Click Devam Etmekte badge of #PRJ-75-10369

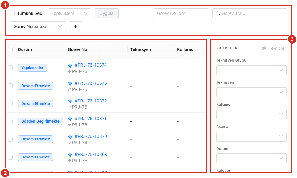pyautogui.click(x=36, y=157)
